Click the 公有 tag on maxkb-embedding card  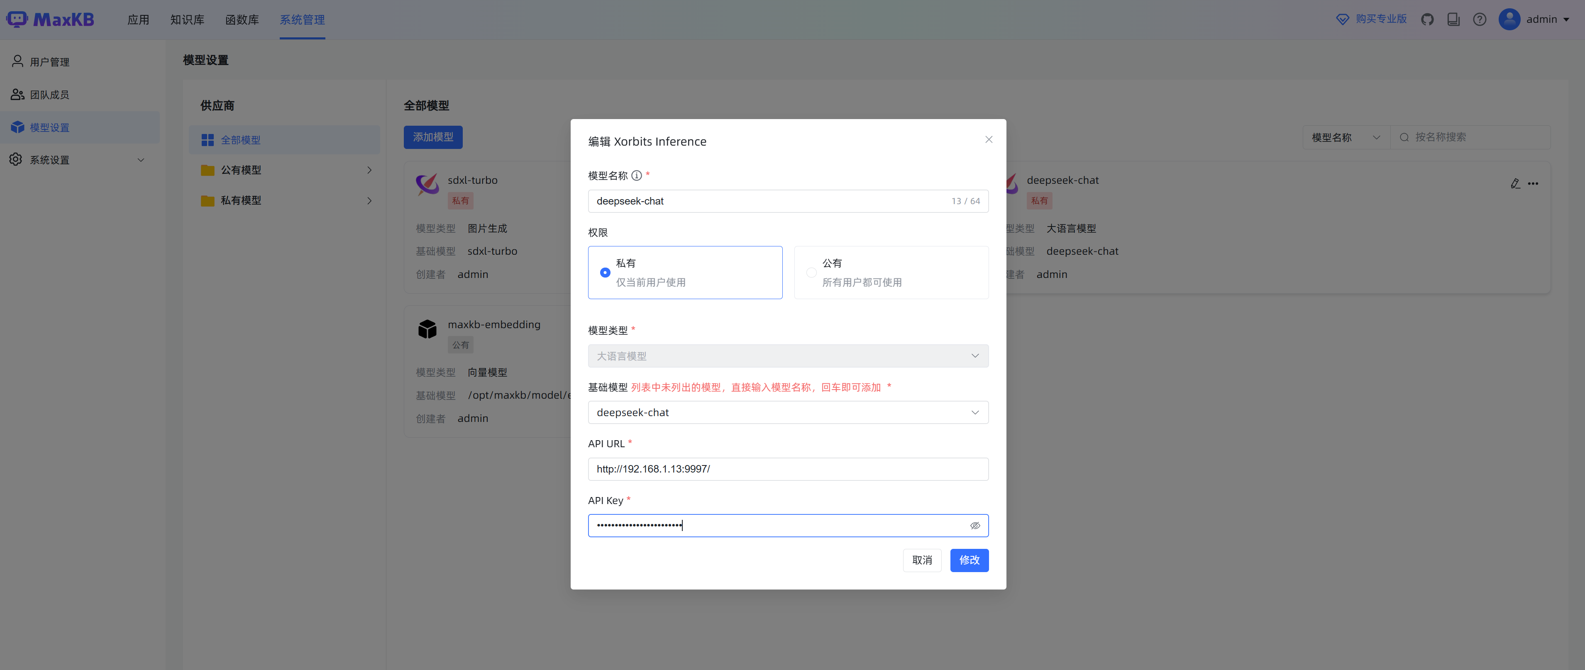(x=460, y=345)
